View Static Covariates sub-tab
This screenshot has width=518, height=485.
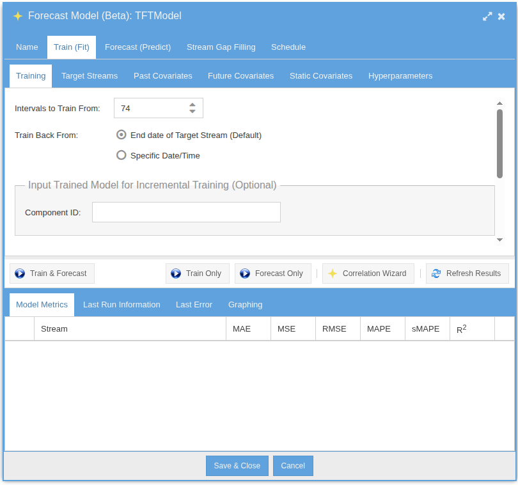(321, 76)
